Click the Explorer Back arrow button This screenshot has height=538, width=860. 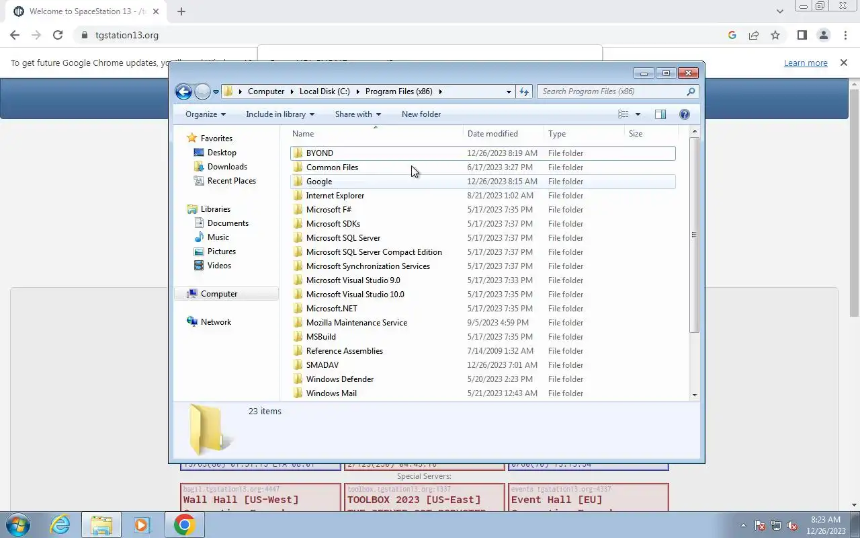coord(183,91)
